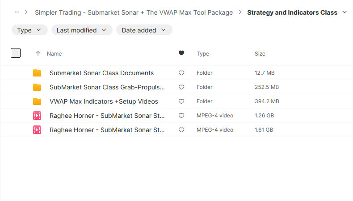The height and width of the screenshot is (201, 353).
Task: Sort files by the Type column header
Action: [x=203, y=53]
